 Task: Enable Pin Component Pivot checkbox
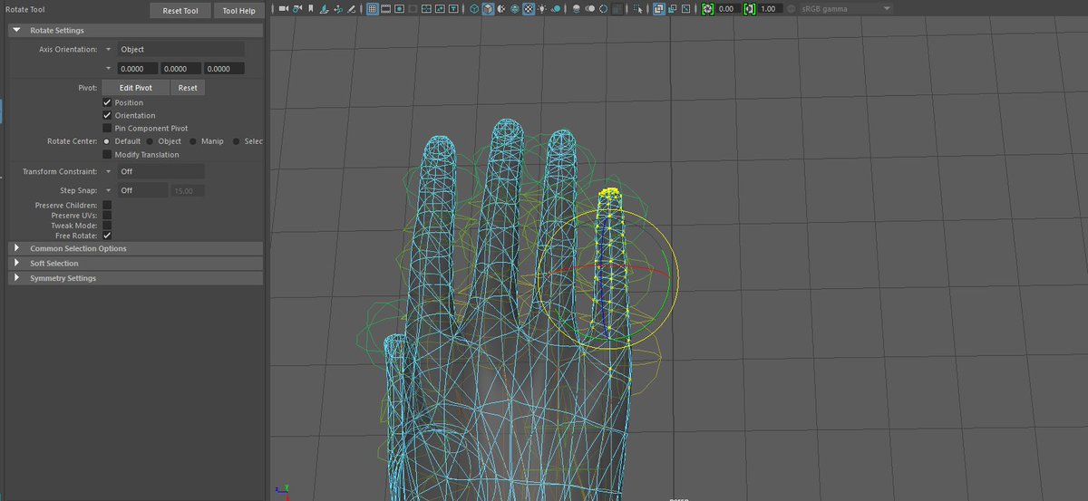[x=107, y=129]
